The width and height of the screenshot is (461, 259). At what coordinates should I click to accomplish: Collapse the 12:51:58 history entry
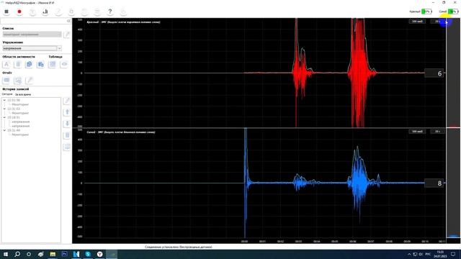tap(4, 100)
